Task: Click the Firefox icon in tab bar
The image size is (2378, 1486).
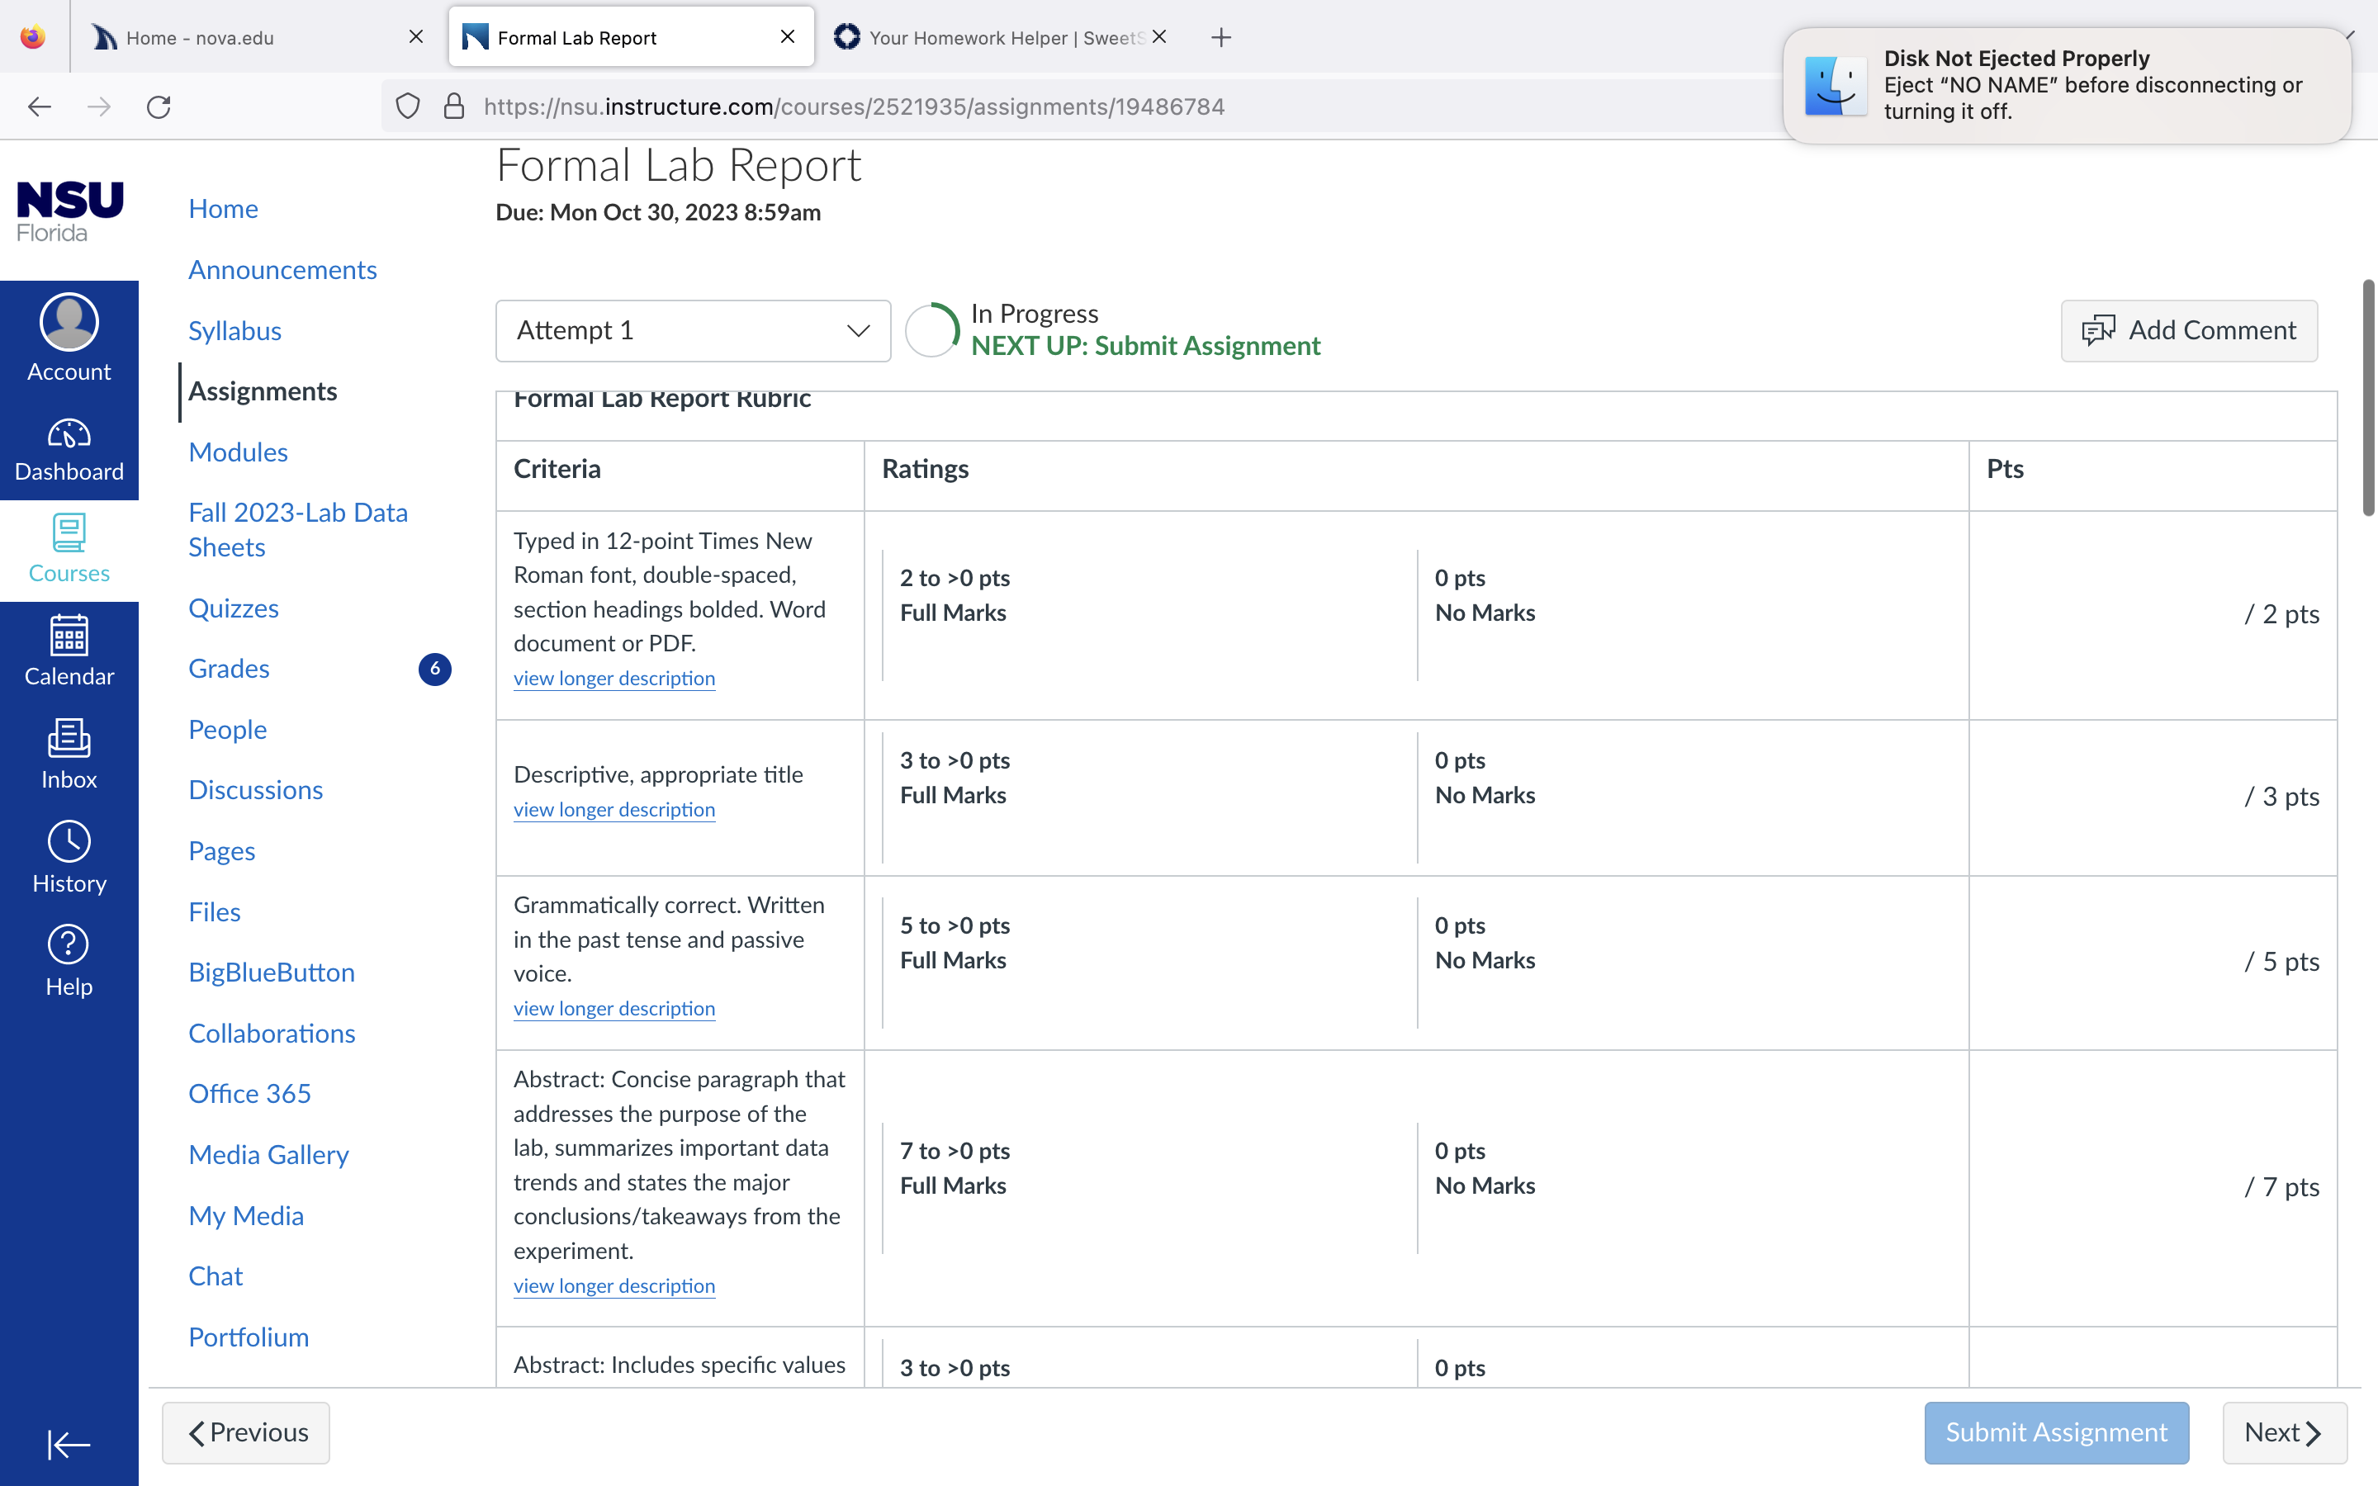Action: [33, 37]
